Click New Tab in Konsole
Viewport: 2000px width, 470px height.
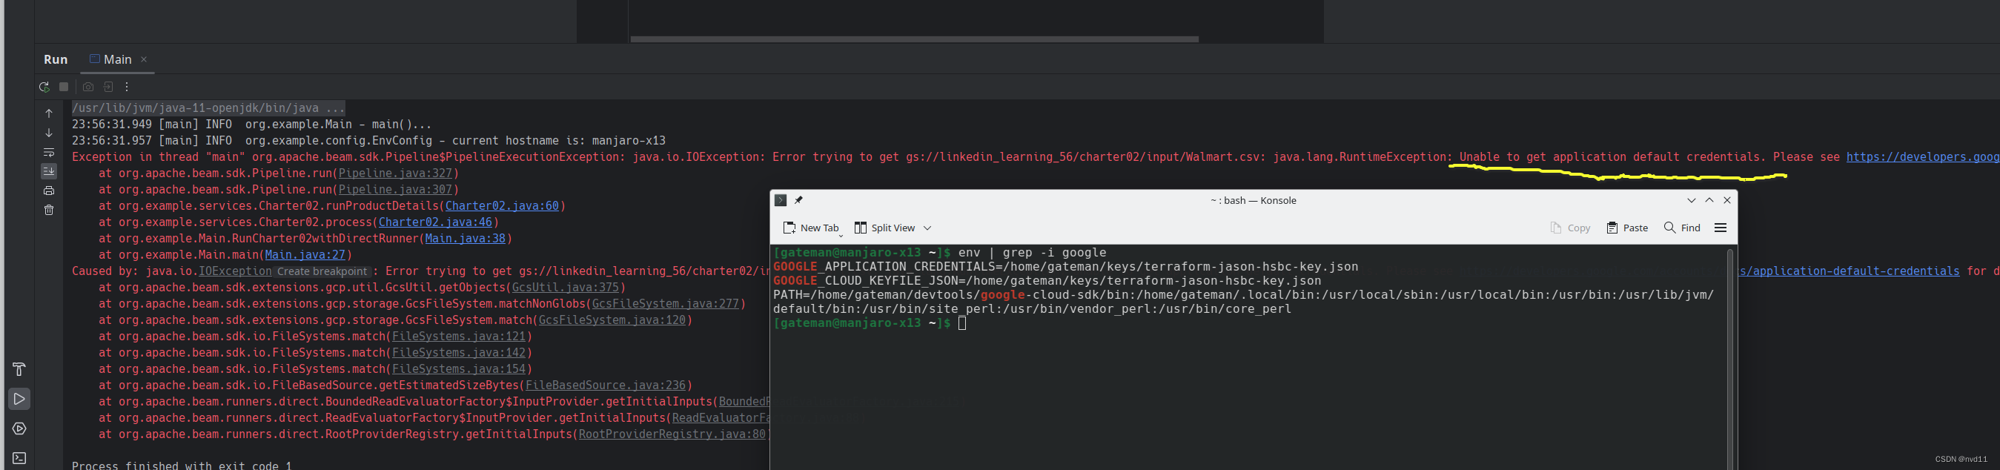[810, 228]
